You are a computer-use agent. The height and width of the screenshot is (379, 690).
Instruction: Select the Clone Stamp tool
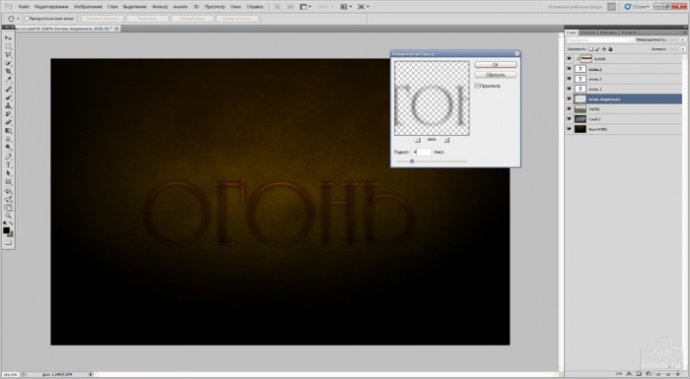click(8, 106)
